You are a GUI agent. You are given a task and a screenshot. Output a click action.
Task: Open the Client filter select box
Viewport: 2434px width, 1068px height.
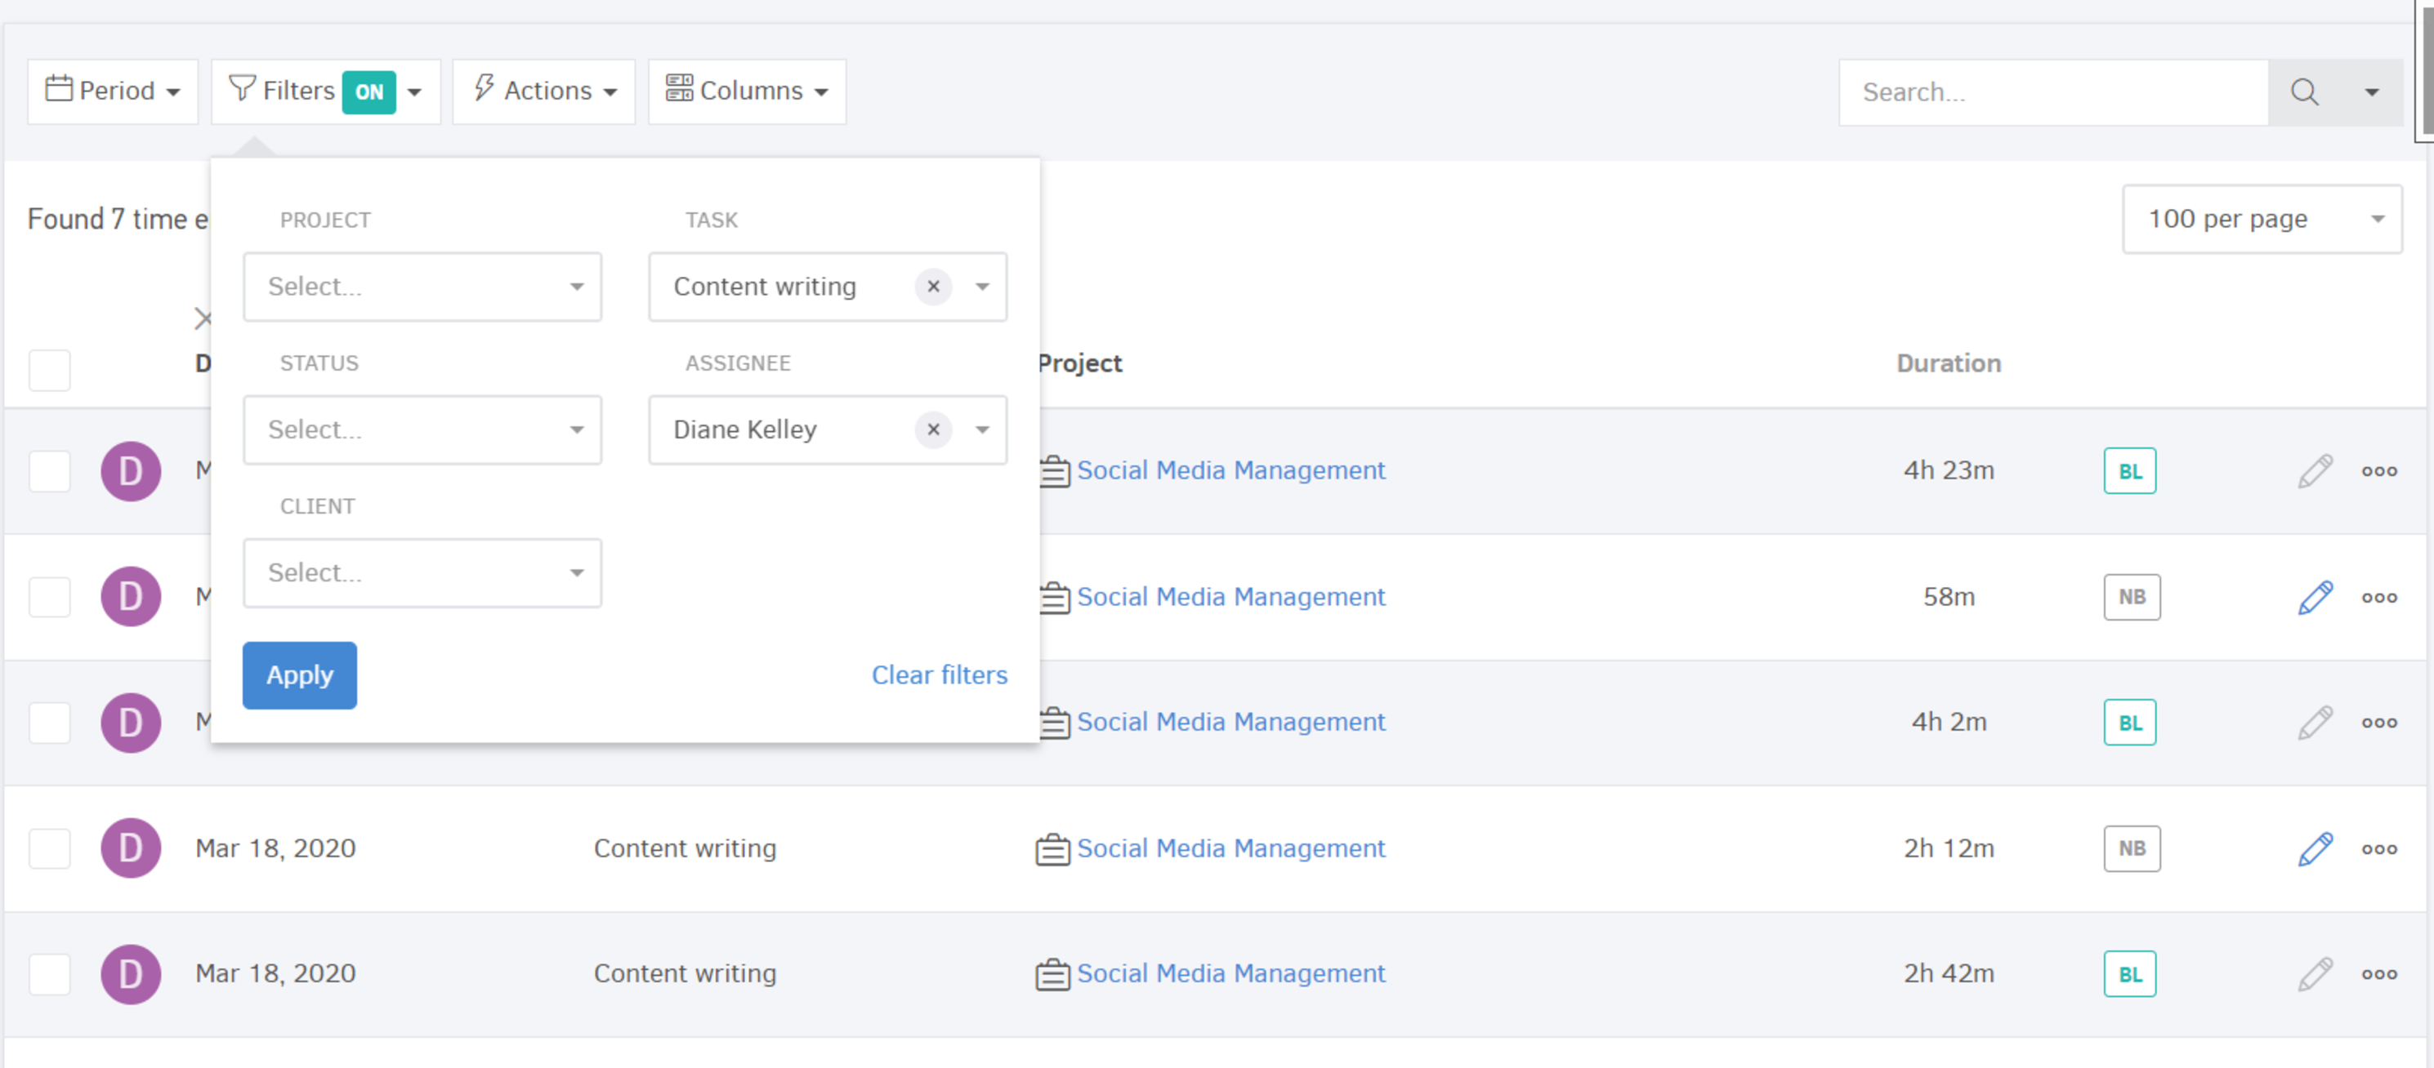click(x=422, y=573)
